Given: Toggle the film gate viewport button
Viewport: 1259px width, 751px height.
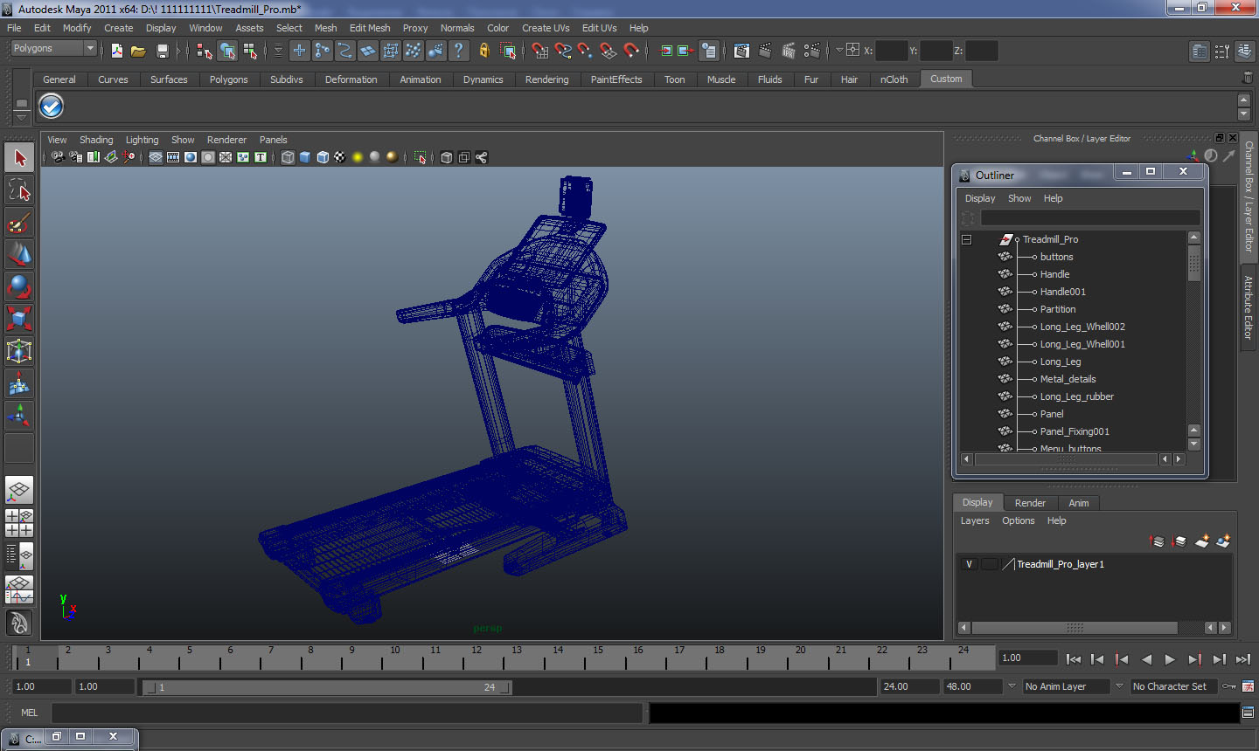Looking at the screenshot, I should [172, 157].
